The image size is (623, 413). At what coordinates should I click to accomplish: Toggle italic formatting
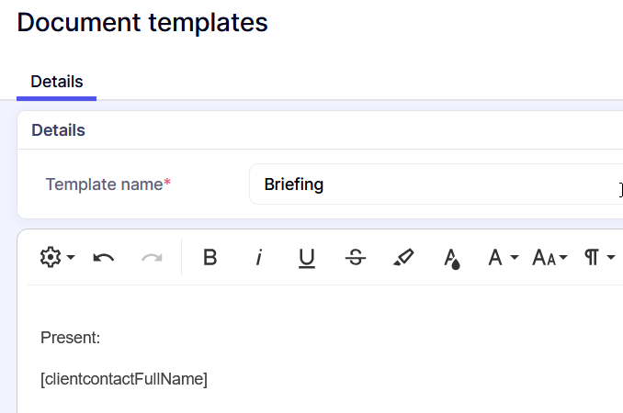click(x=258, y=258)
